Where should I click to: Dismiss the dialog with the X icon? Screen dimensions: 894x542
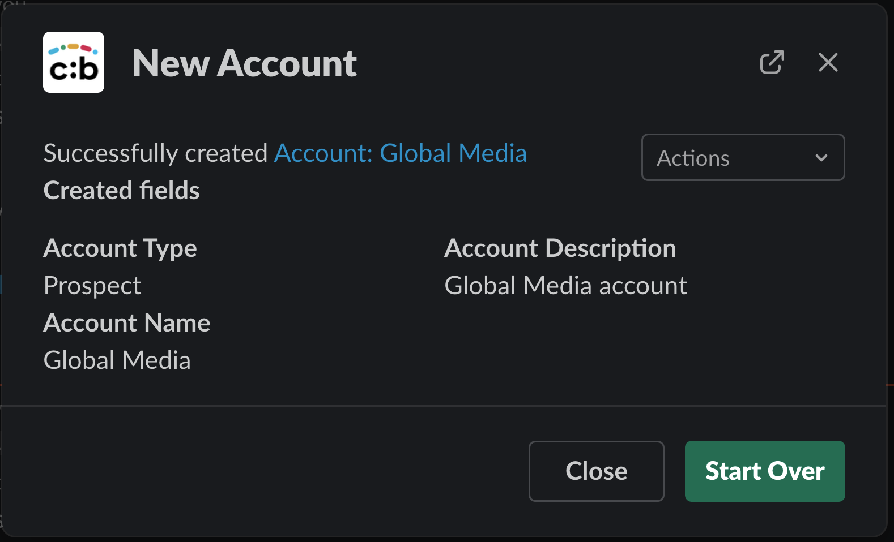click(x=828, y=62)
